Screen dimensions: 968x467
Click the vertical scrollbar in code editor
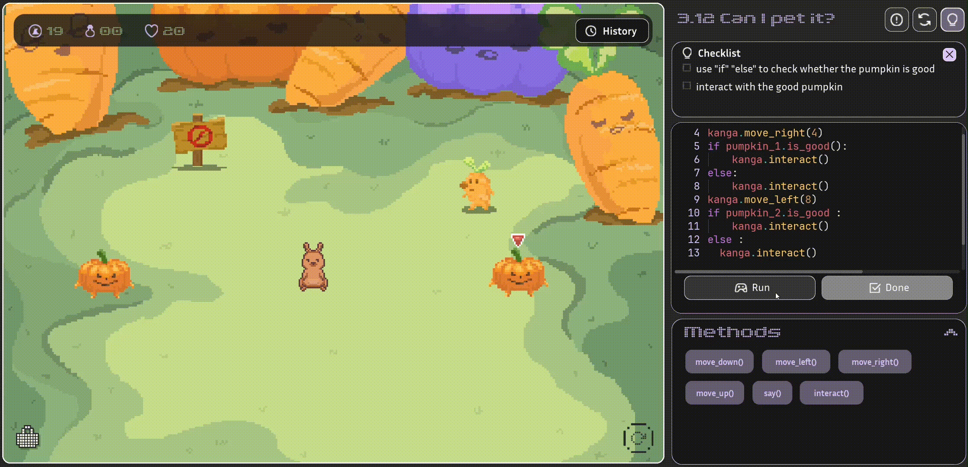click(963, 189)
